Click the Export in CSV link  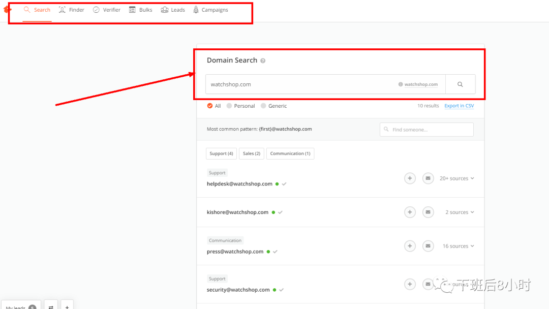click(459, 106)
